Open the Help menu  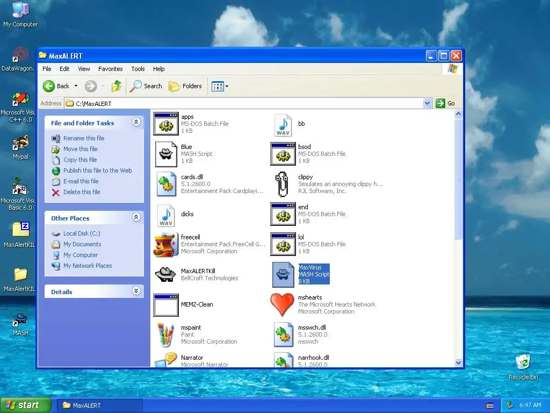(x=158, y=69)
